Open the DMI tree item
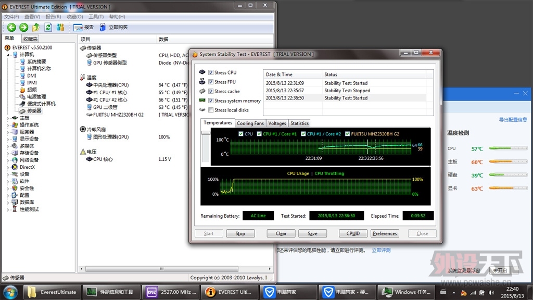This screenshot has width=533, height=300. tap(32, 76)
